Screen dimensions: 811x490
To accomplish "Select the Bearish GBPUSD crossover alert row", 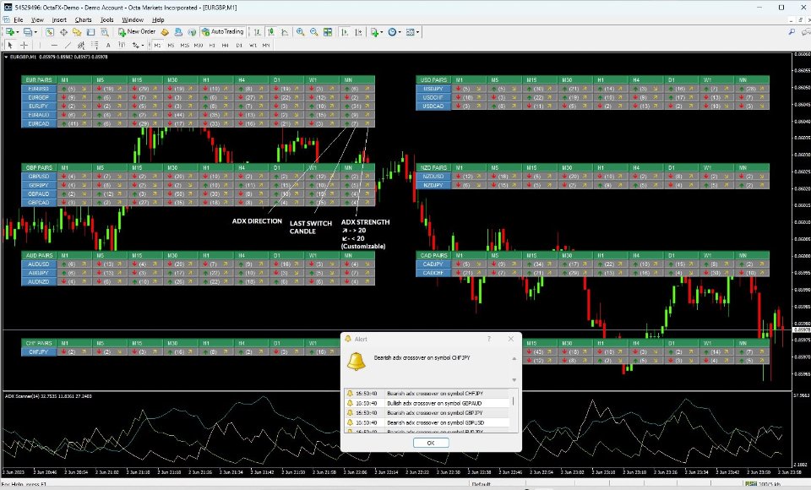I will [x=427, y=422].
